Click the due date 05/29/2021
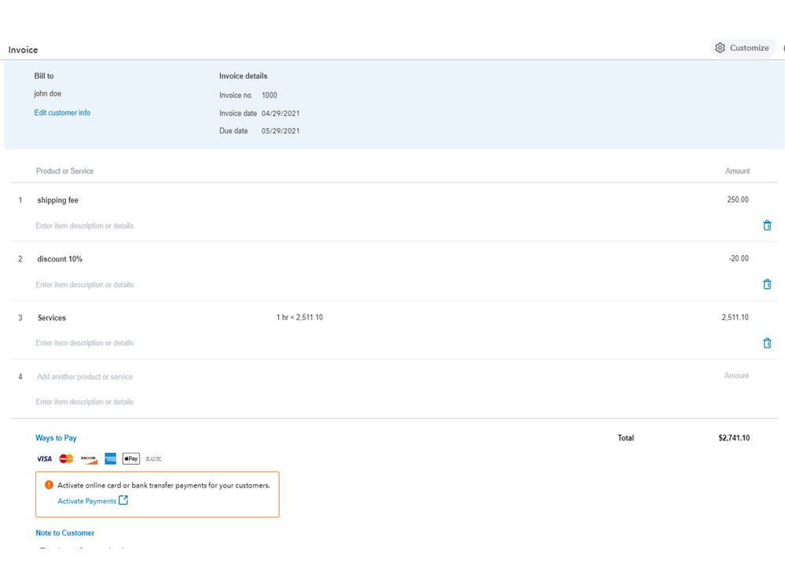Viewport: 785px width, 588px height. 281,131
